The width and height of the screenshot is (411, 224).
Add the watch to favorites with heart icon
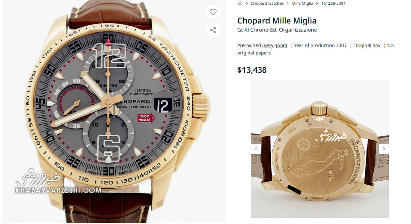pos(213,12)
